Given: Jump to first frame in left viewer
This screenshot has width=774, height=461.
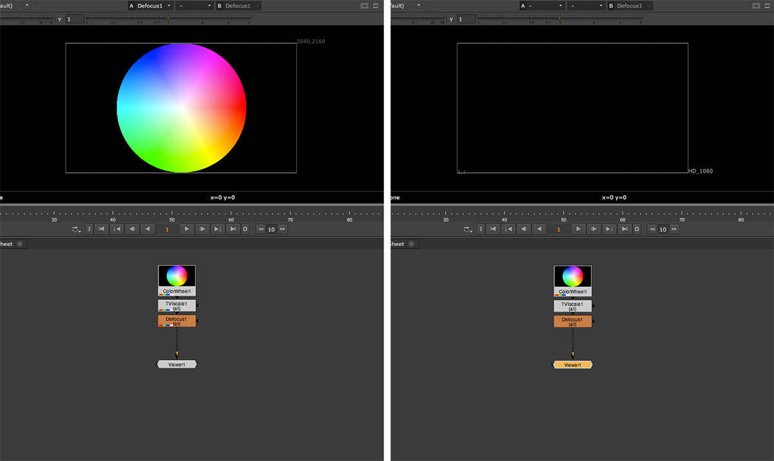Looking at the screenshot, I should [101, 229].
